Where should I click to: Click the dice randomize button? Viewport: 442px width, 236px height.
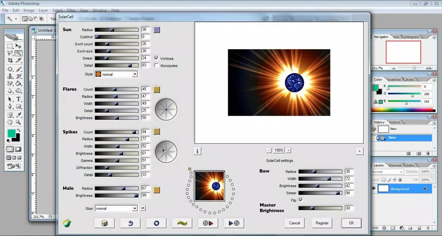coord(104,223)
